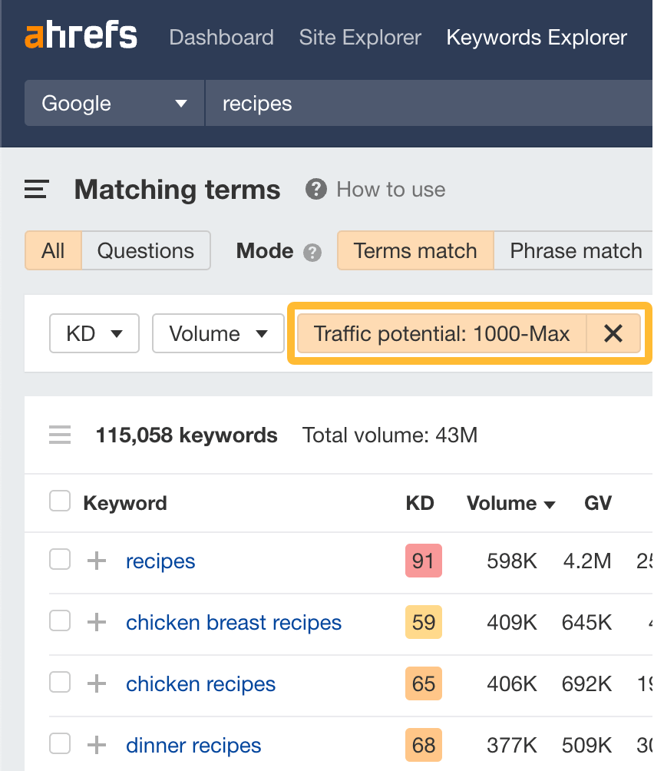Viewport: 654px width, 771px height.
Task: Open the sidebar menu next to Matching terms
Action: (x=35, y=189)
